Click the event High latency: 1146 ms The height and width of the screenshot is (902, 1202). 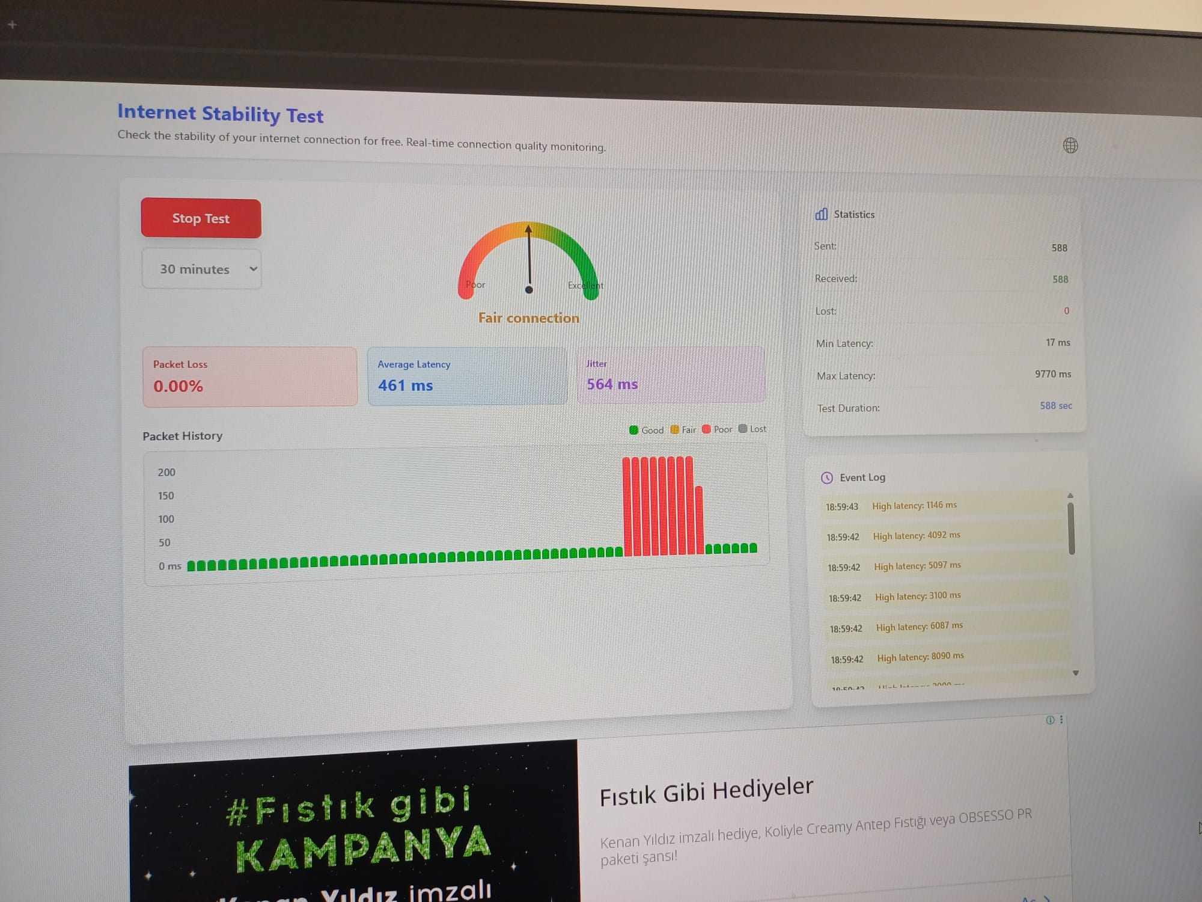point(914,505)
